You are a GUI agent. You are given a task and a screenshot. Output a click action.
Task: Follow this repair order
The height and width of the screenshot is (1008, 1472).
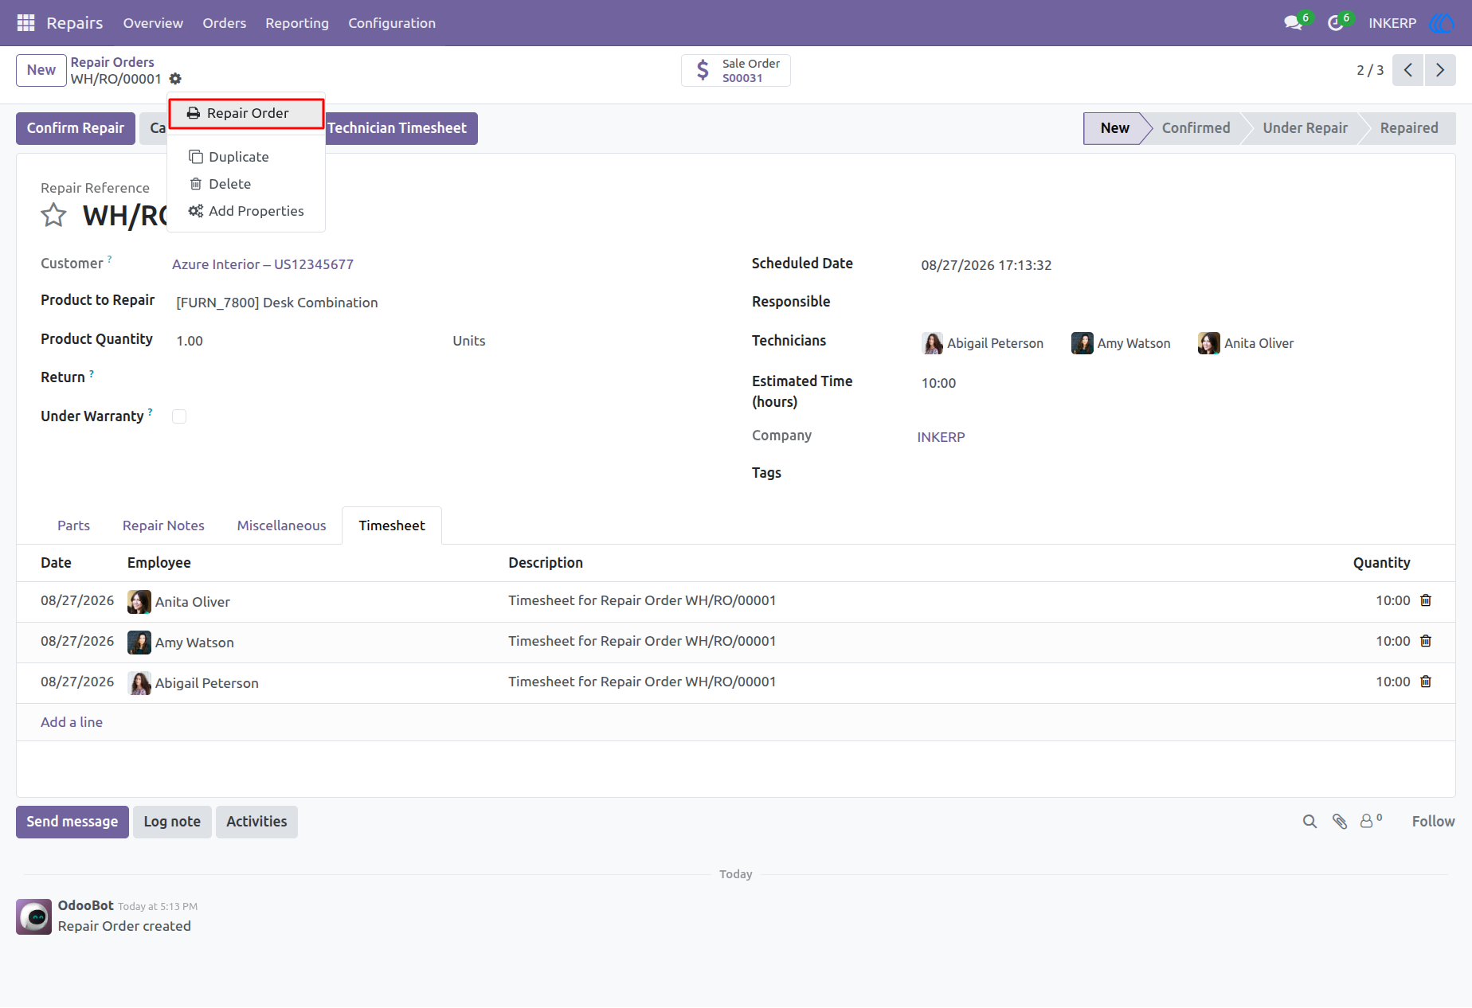tap(1433, 822)
